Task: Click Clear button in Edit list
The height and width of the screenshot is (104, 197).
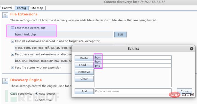Action: 84,79
